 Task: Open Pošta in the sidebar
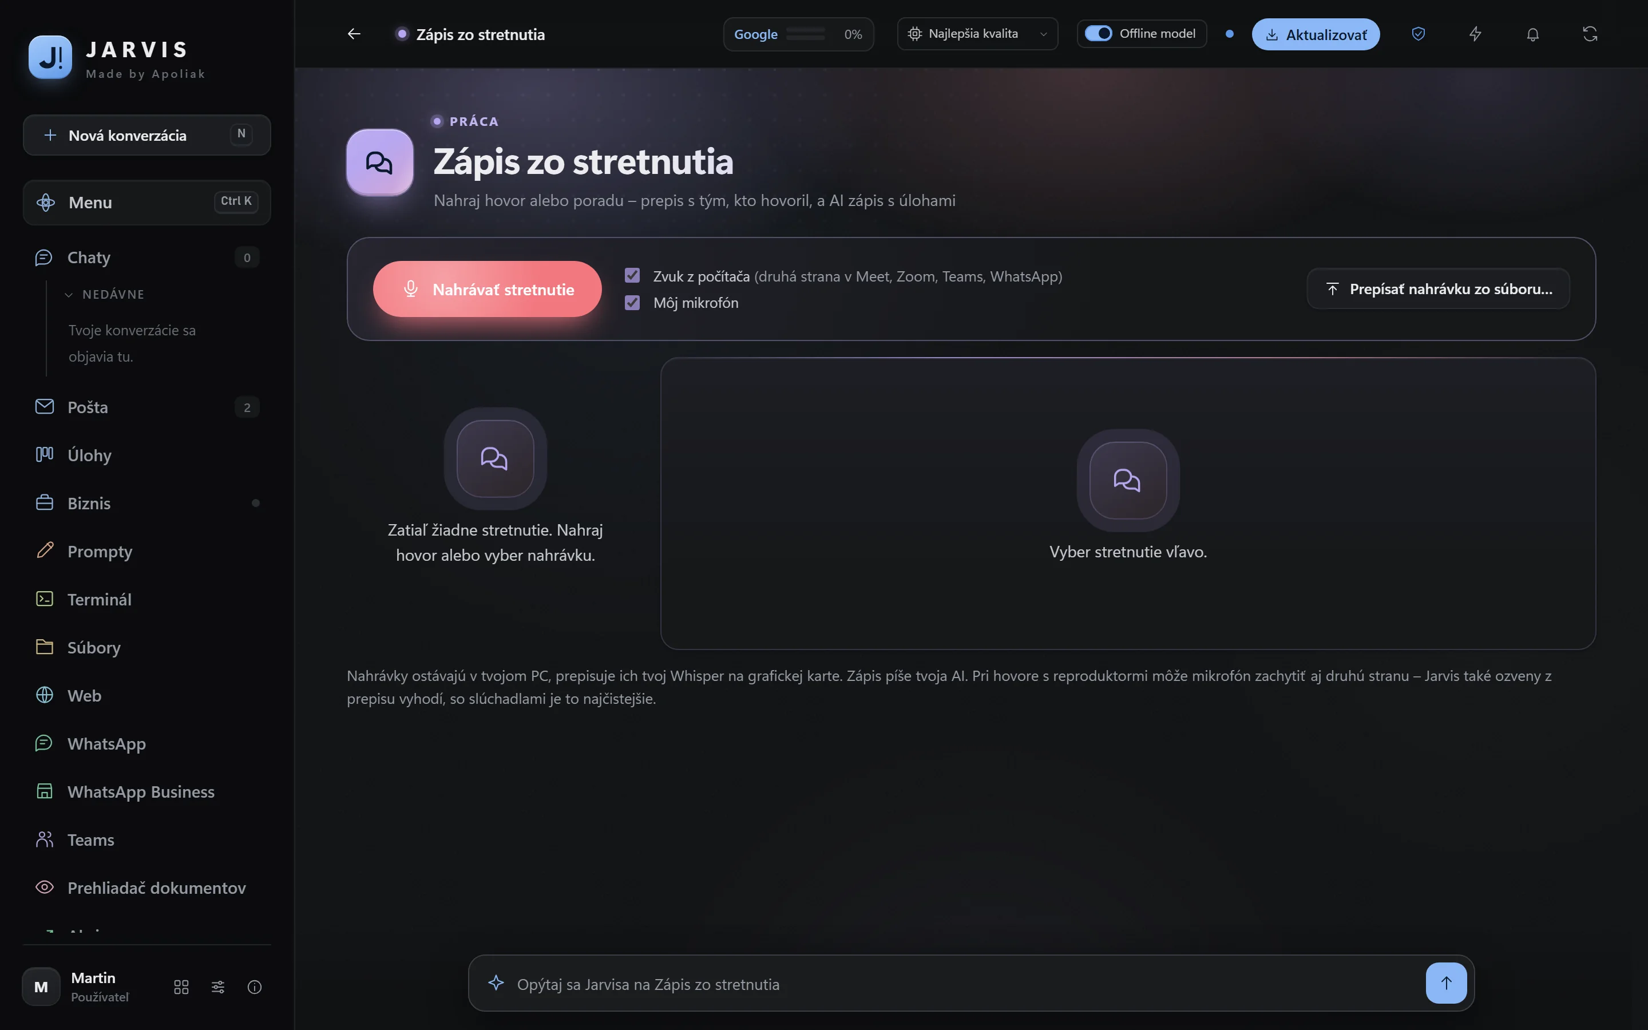(x=147, y=407)
